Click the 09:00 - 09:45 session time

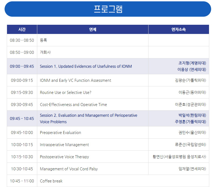(22, 66)
